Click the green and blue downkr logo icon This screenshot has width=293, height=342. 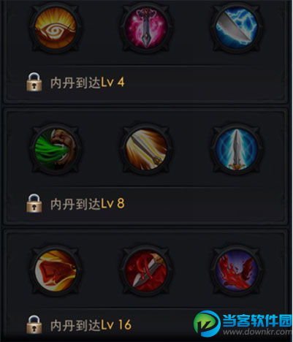[207, 324]
